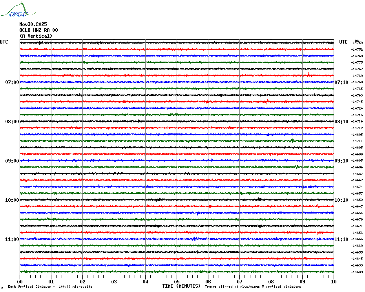Click the OFGC logo at top left
This screenshot has height=292, width=365.
point(18,9)
